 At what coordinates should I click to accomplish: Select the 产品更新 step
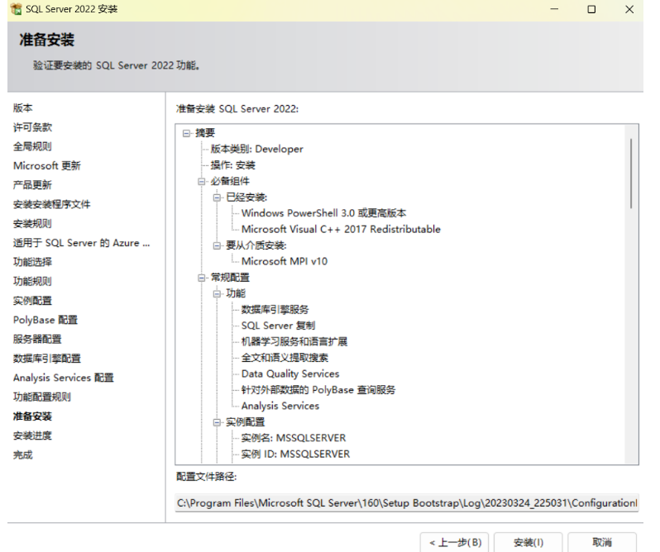32,185
